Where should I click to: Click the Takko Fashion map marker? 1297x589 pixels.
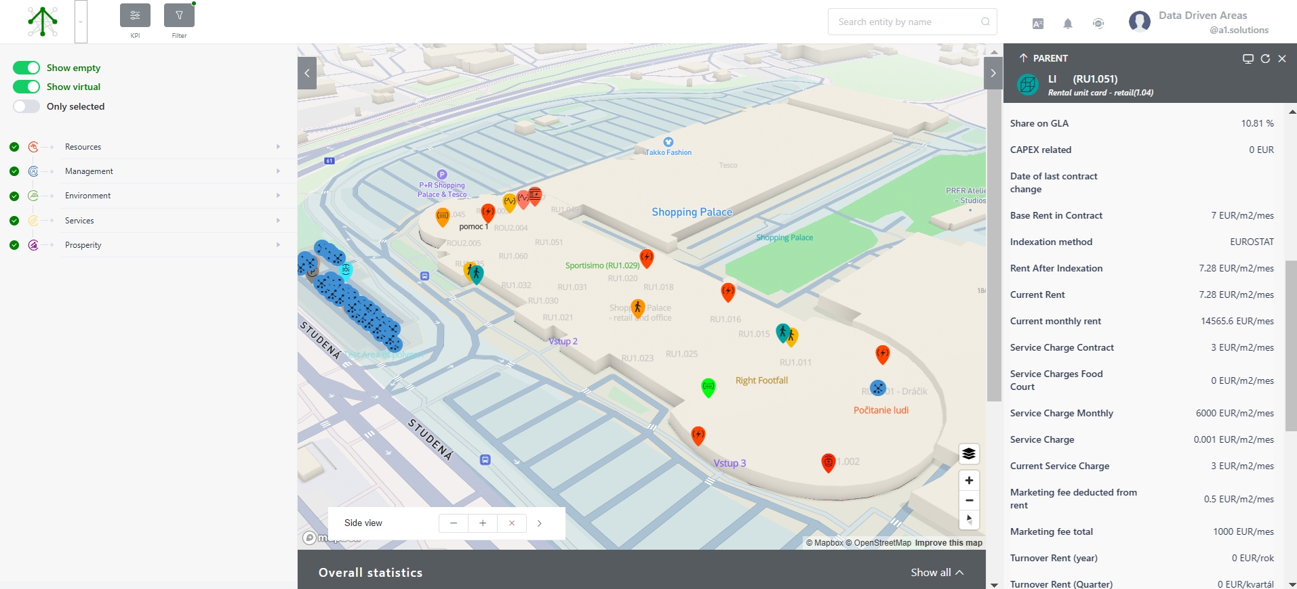pos(669,142)
